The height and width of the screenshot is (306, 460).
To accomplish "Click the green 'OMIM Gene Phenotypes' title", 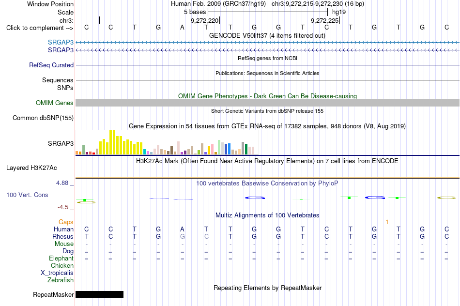I will tap(267, 96).
